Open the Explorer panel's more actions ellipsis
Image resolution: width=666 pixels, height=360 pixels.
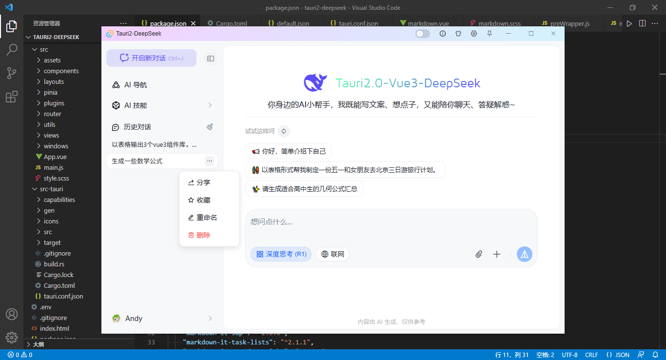[123, 23]
